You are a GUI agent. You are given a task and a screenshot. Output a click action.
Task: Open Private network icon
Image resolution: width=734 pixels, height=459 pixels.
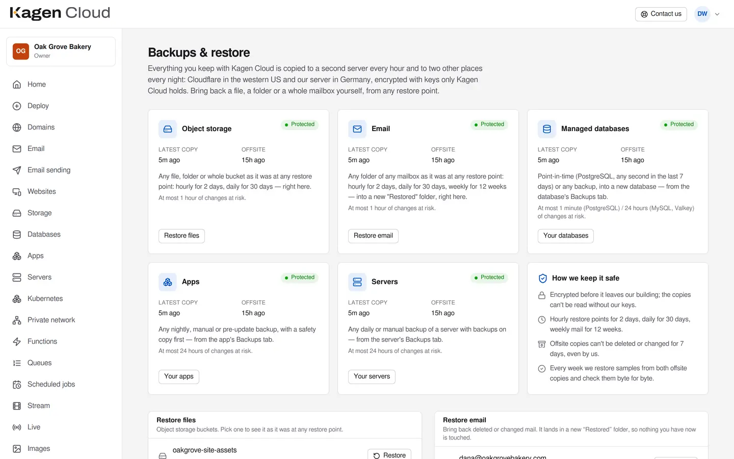[17, 320]
